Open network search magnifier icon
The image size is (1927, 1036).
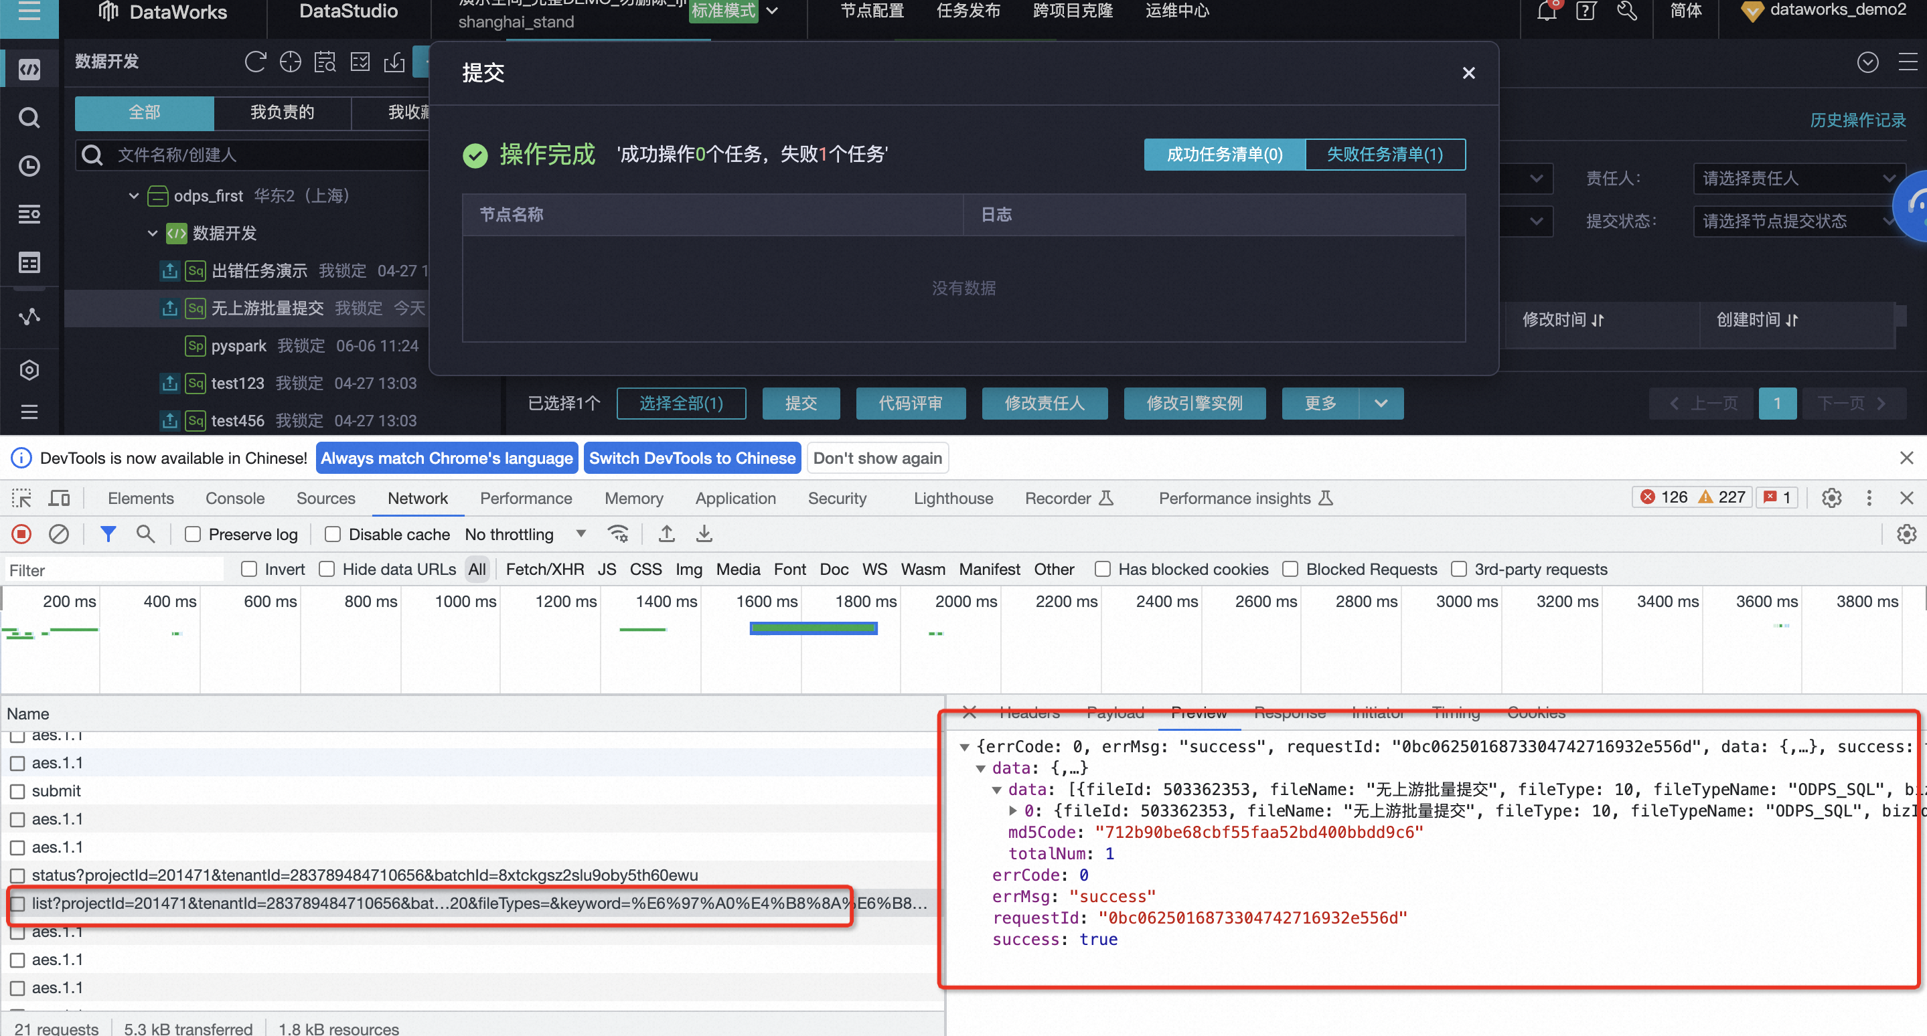pos(145,533)
